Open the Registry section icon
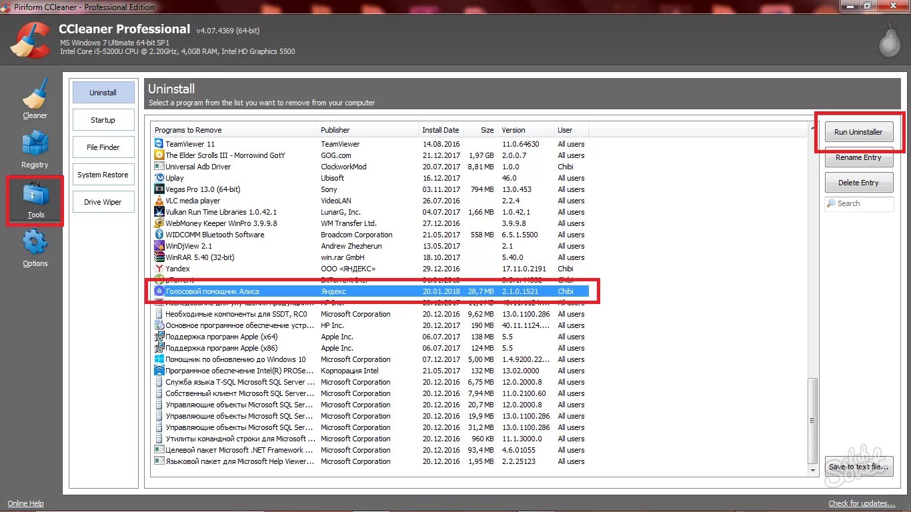The width and height of the screenshot is (911, 512). [x=35, y=144]
